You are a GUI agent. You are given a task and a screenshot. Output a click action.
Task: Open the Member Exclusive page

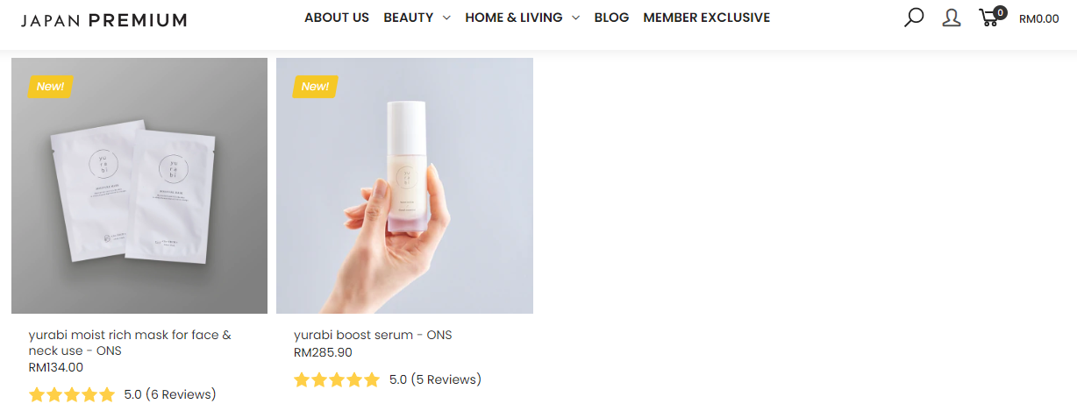tap(706, 18)
